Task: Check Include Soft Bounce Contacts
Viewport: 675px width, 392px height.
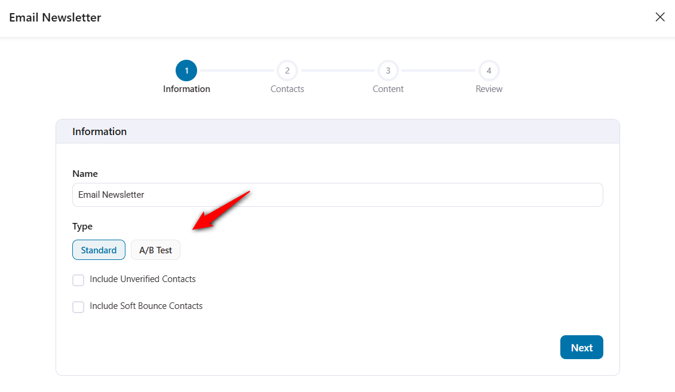Action: (x=78, y=307)
